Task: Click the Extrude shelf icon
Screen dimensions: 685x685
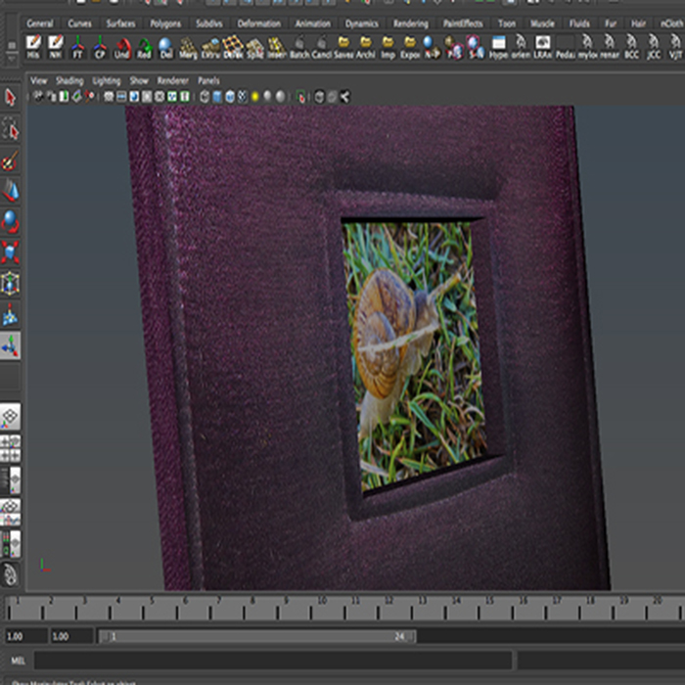Action: tap(210, 47)
